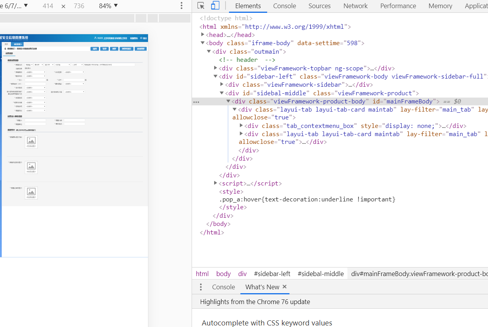
Task: Switch to the Elements panel tab
Action: 248,6
